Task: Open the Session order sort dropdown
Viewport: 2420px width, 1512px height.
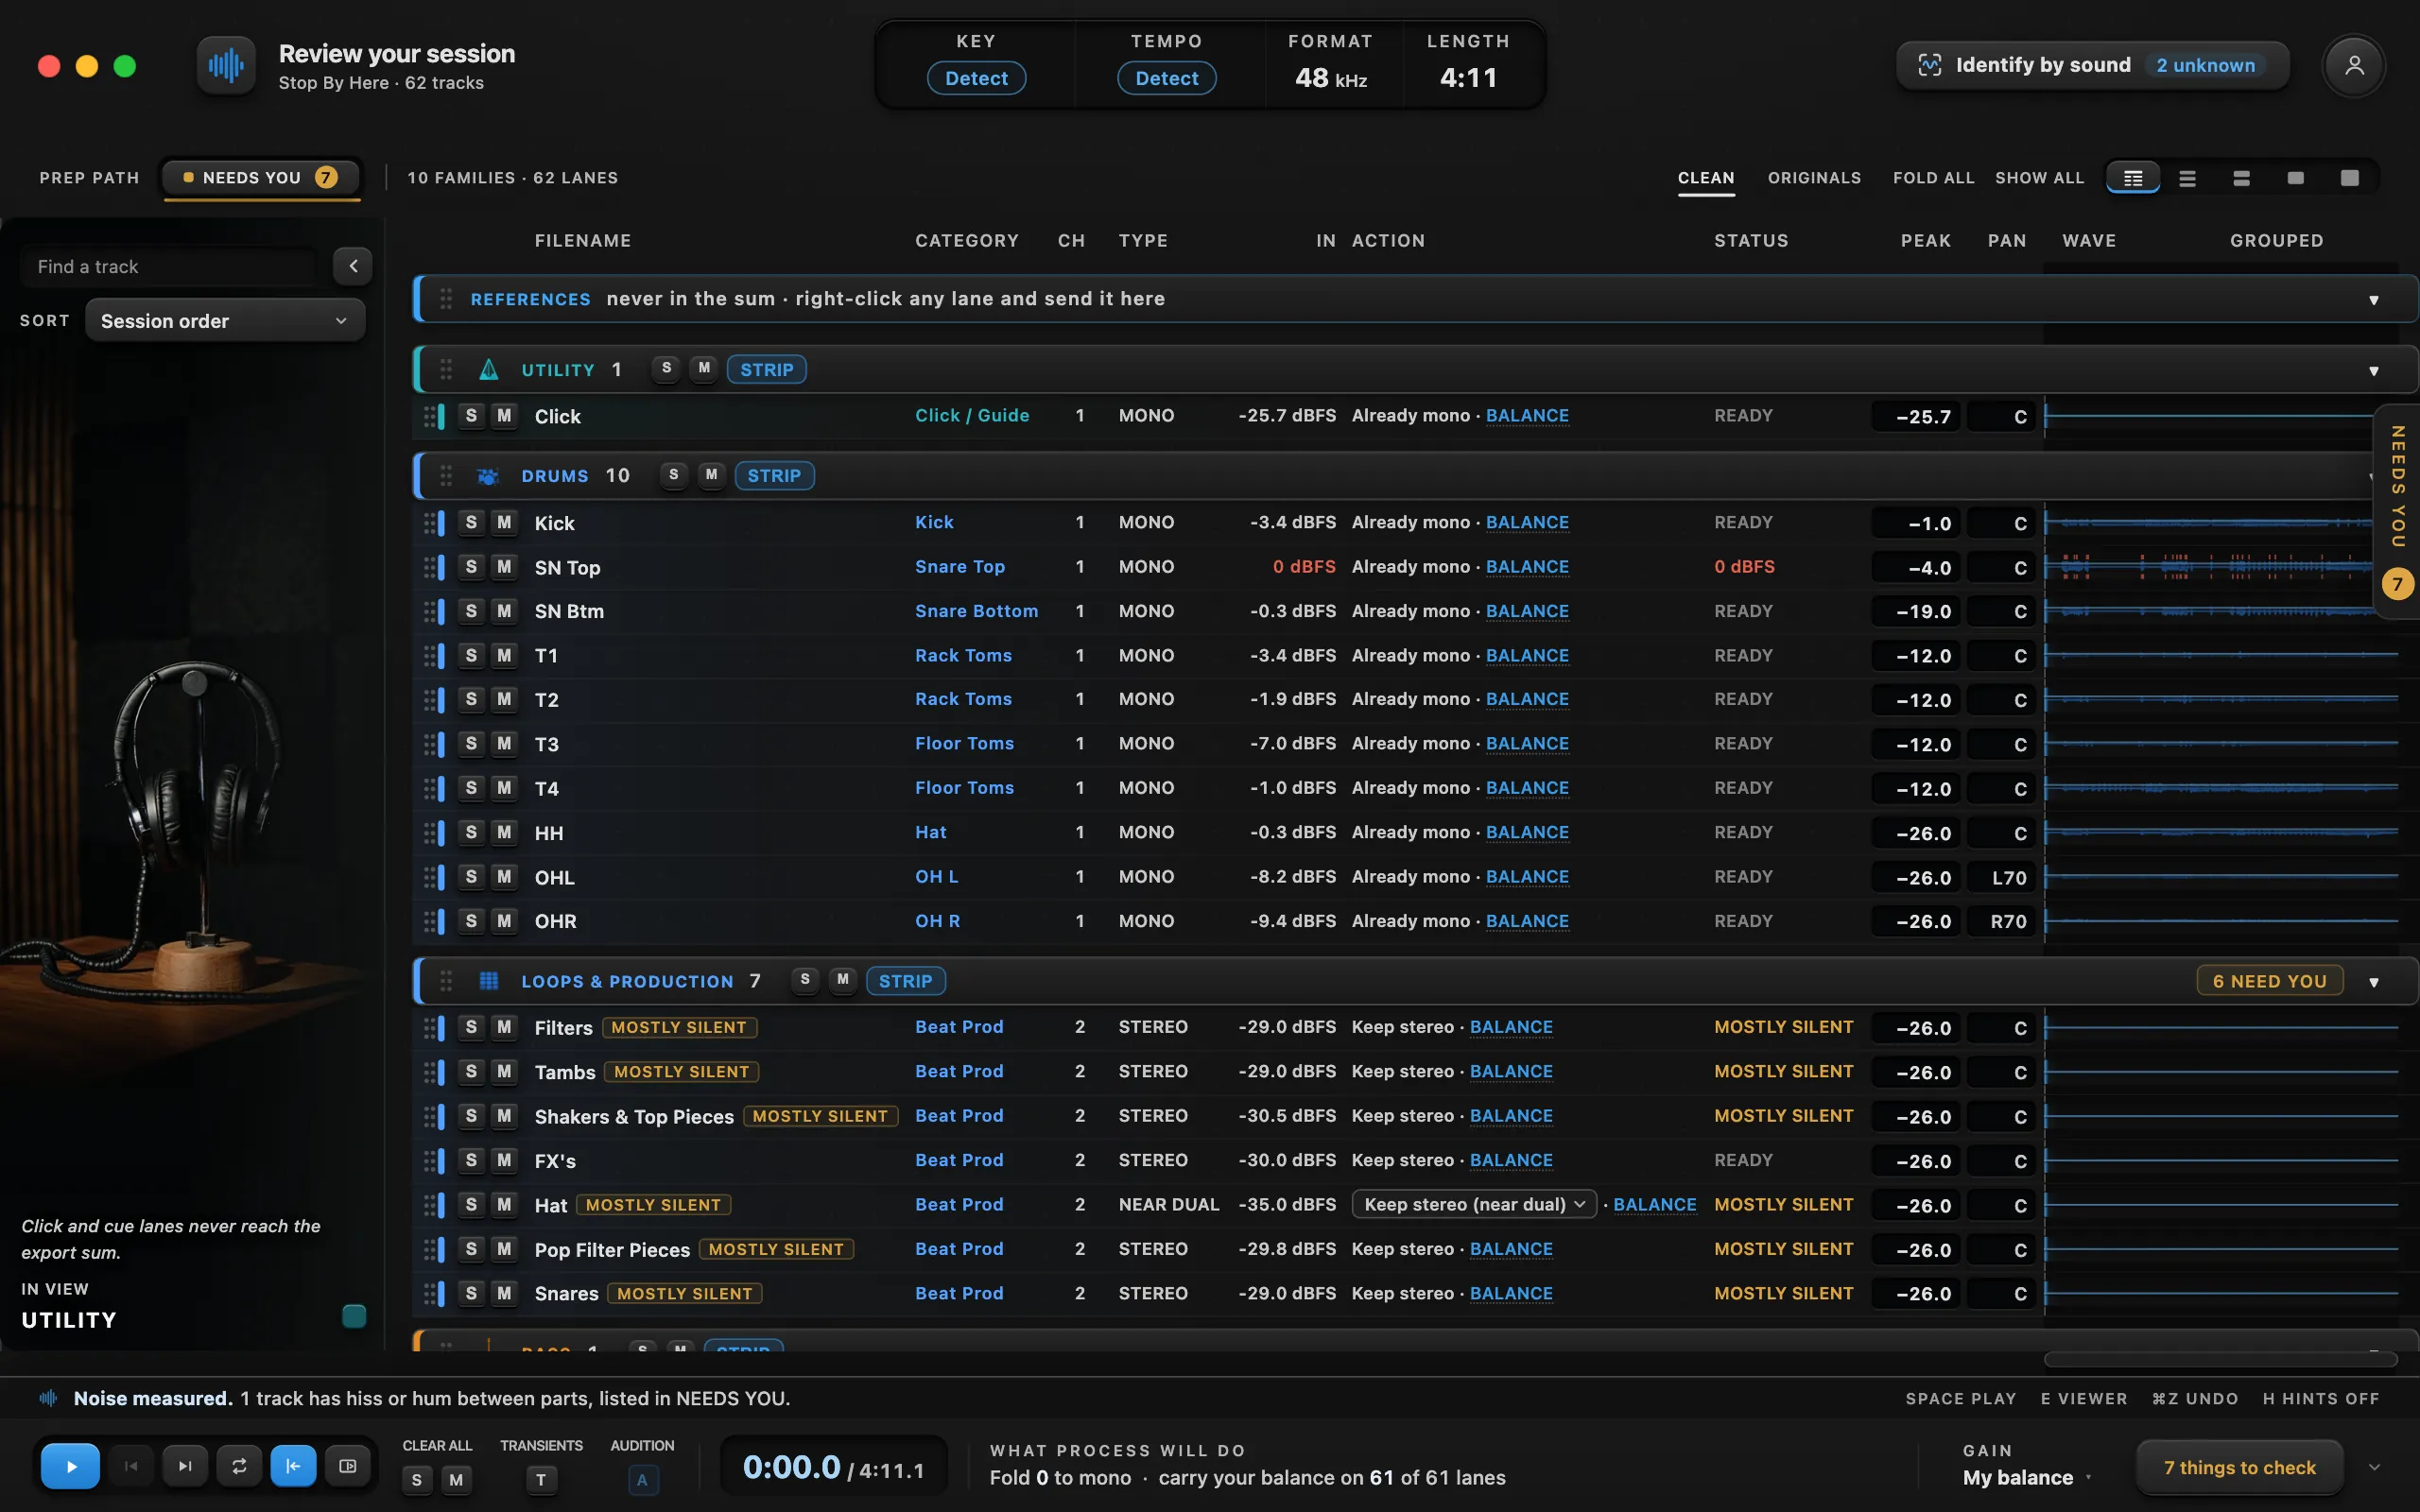Action: (225, 321)
